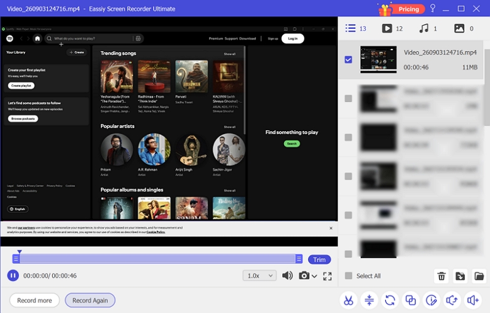The image size is (490, 313).
Task: Open the file converter circular-arrows tool
Action: click(x=390, y=300)
